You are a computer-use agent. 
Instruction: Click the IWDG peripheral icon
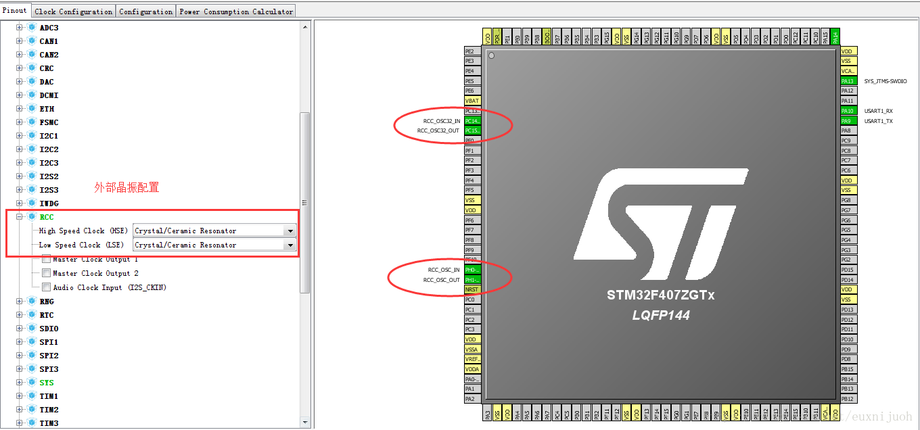pos(32,204)
